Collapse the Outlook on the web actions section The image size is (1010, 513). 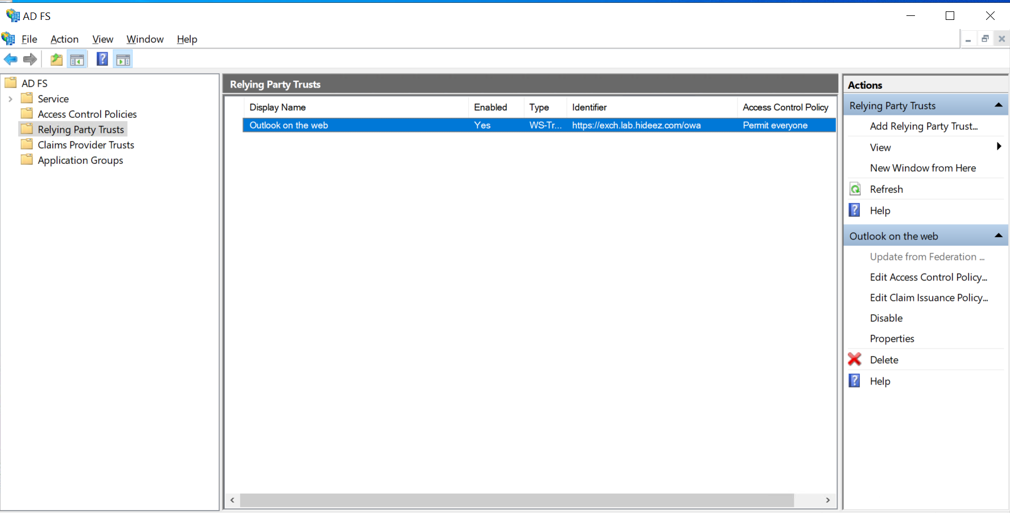point(998,235)
